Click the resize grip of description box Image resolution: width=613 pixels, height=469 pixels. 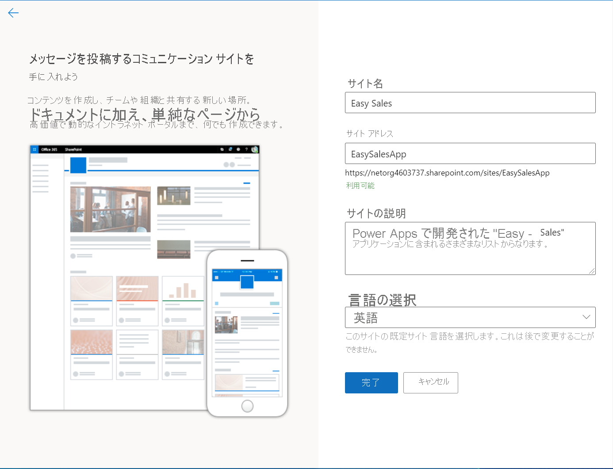tap(592, 271)
